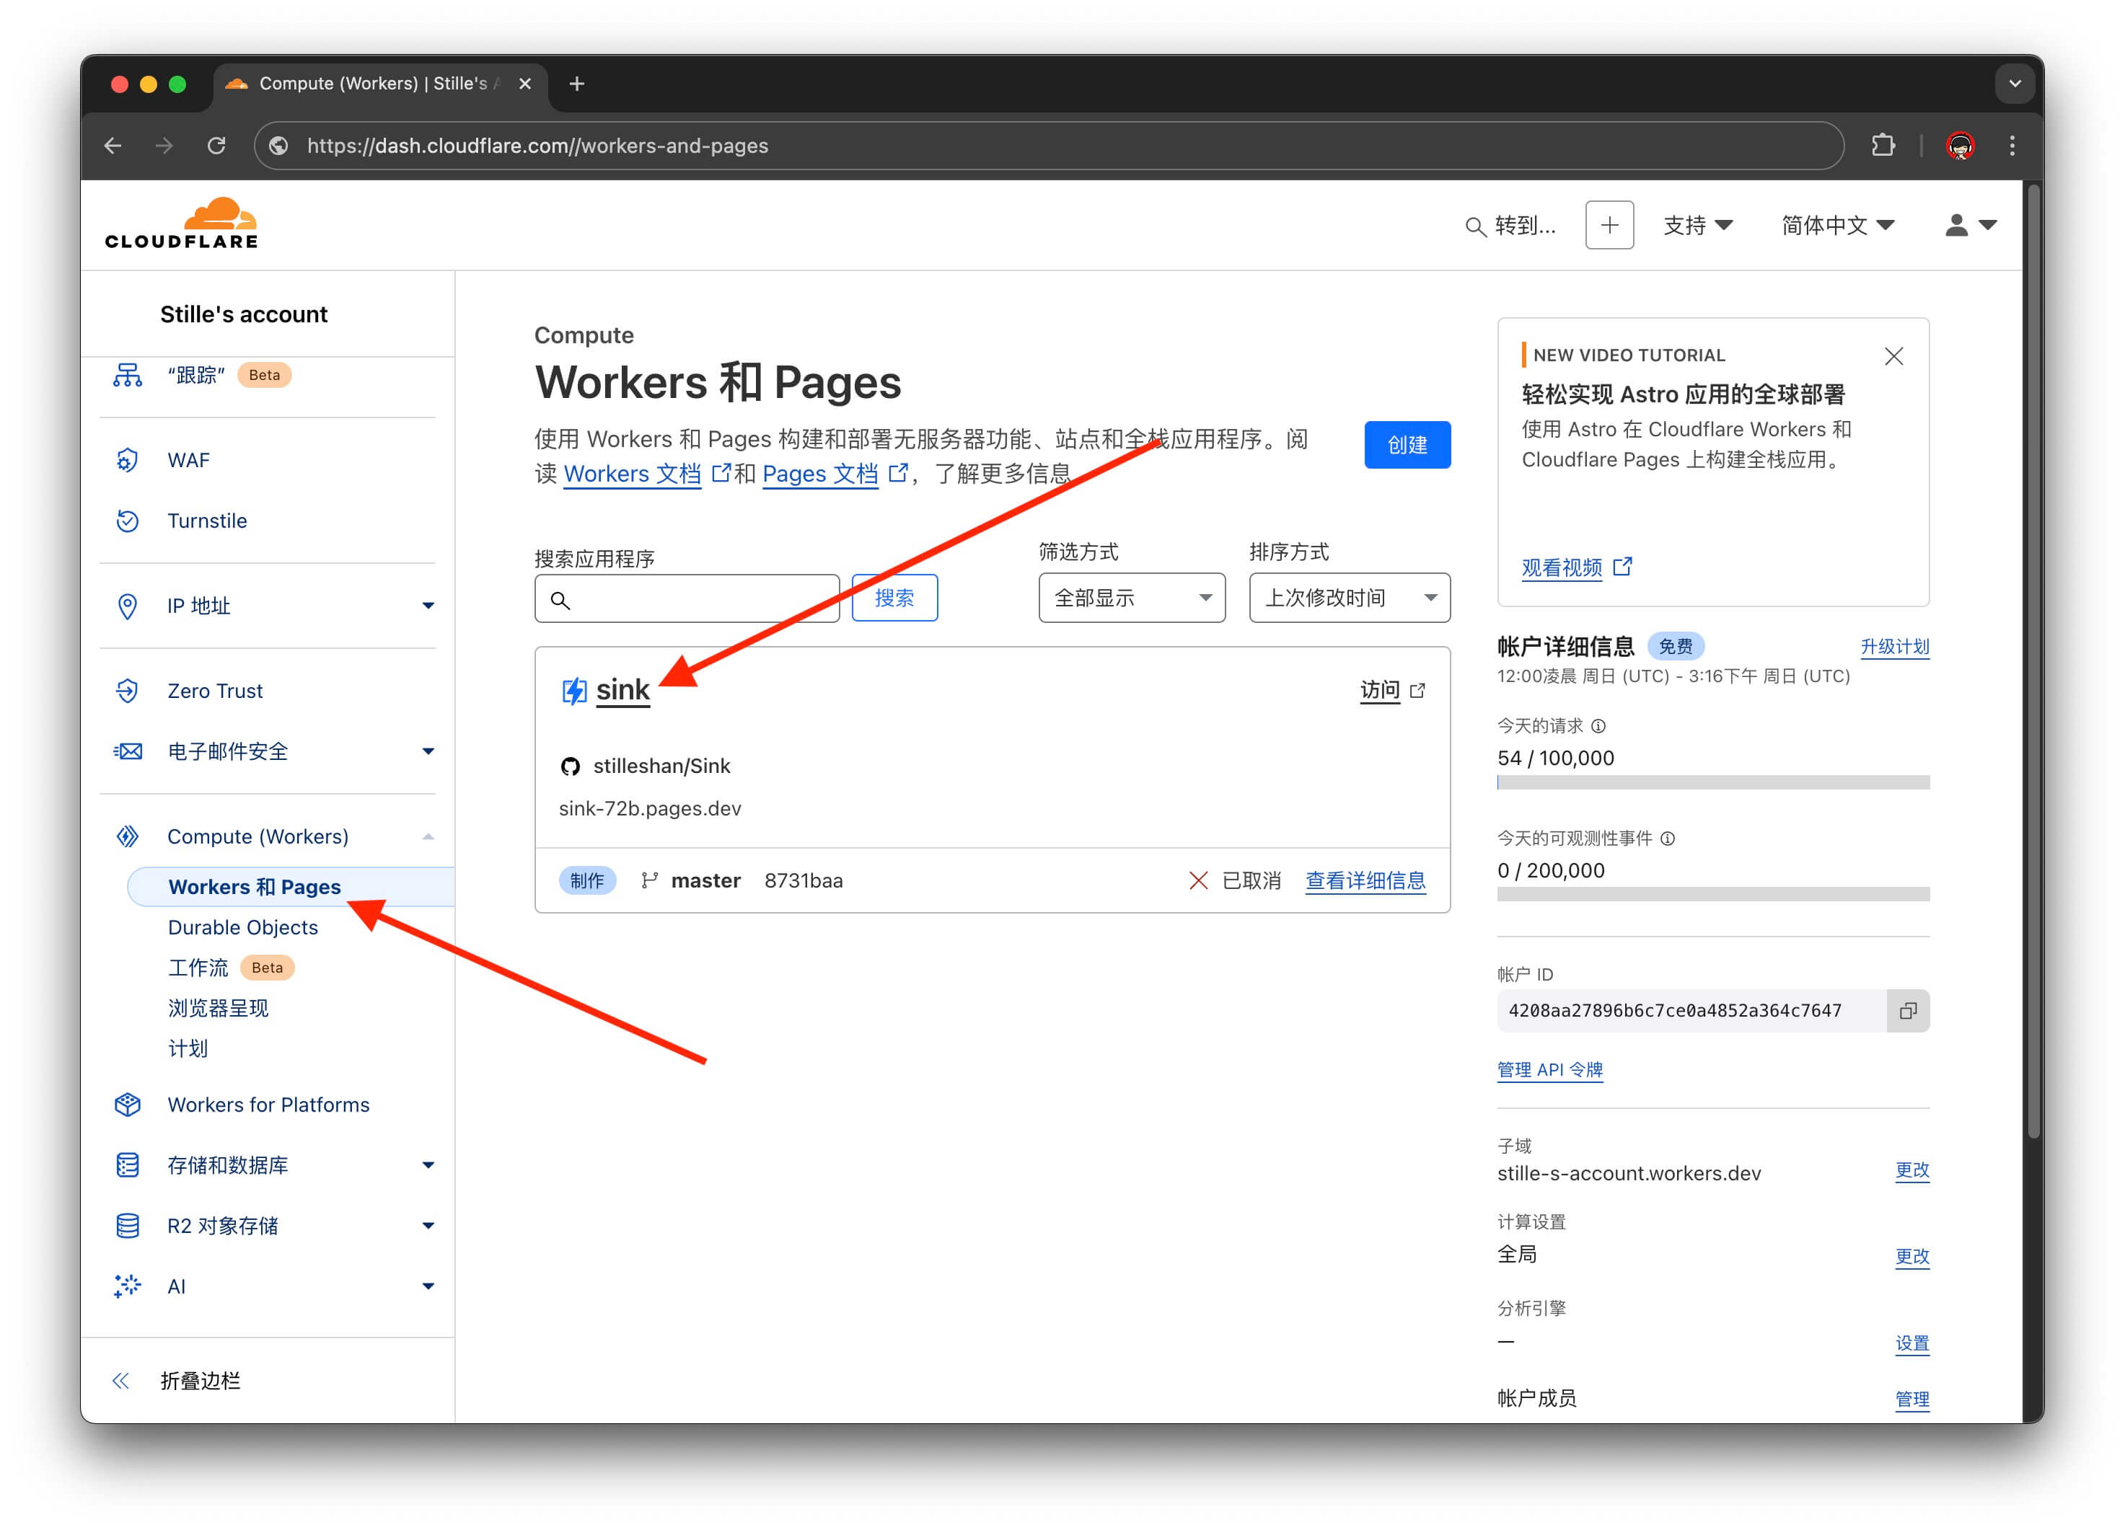The width and height of the screenshot is (2125, 1530).
Task: Click the Turnstile icon in sidebar
Action: (x=128, y=521)
